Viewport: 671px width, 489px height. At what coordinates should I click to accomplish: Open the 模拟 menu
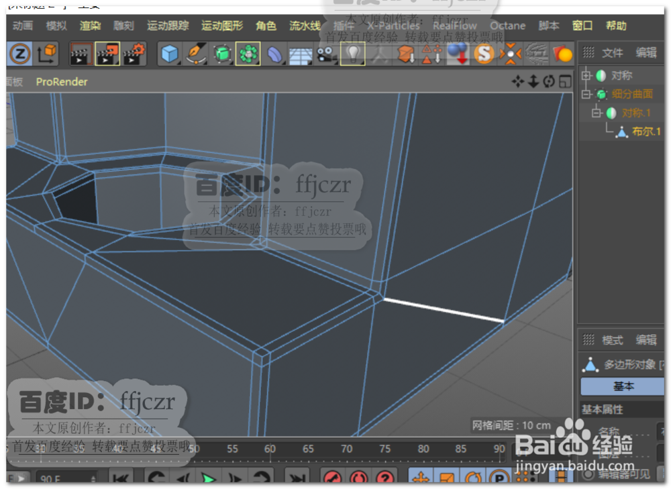[x=56, y=25]
